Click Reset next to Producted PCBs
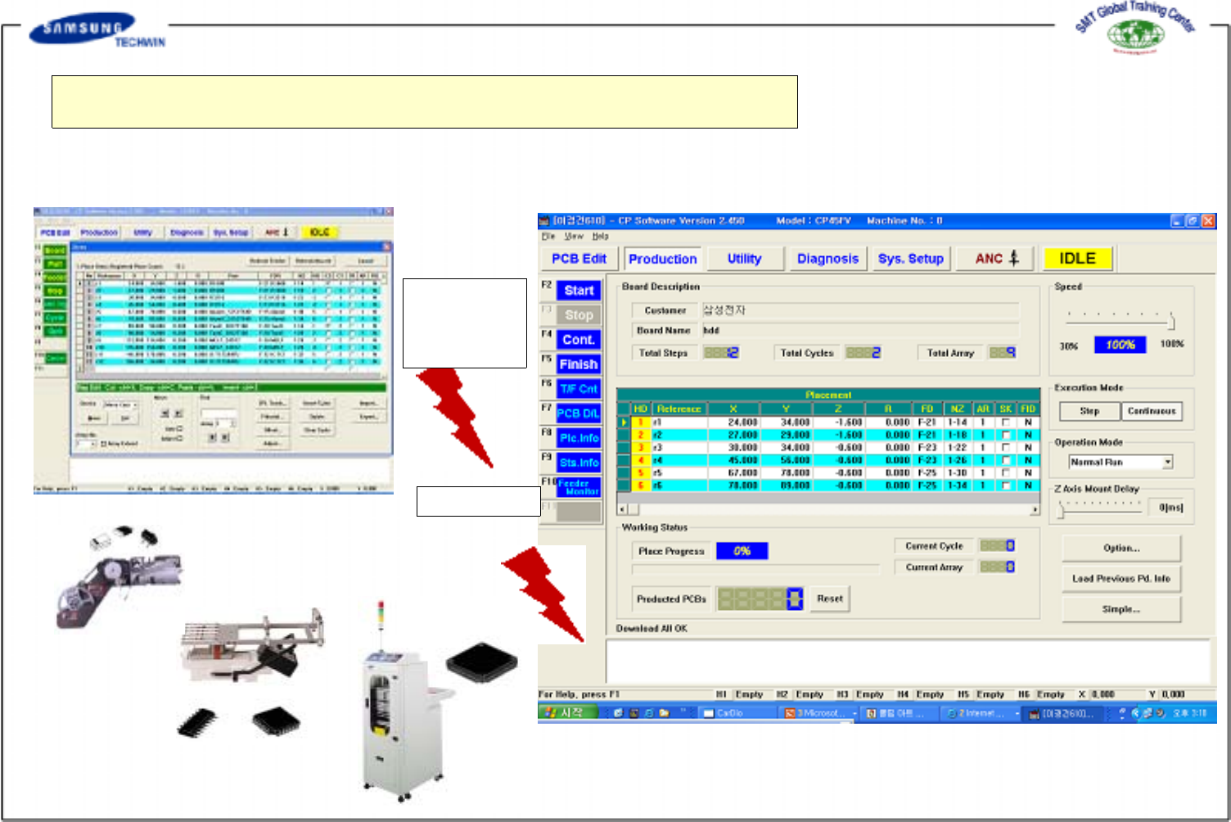The height and width of the screenshot is (822, 1231). click(x=829, y=598)
